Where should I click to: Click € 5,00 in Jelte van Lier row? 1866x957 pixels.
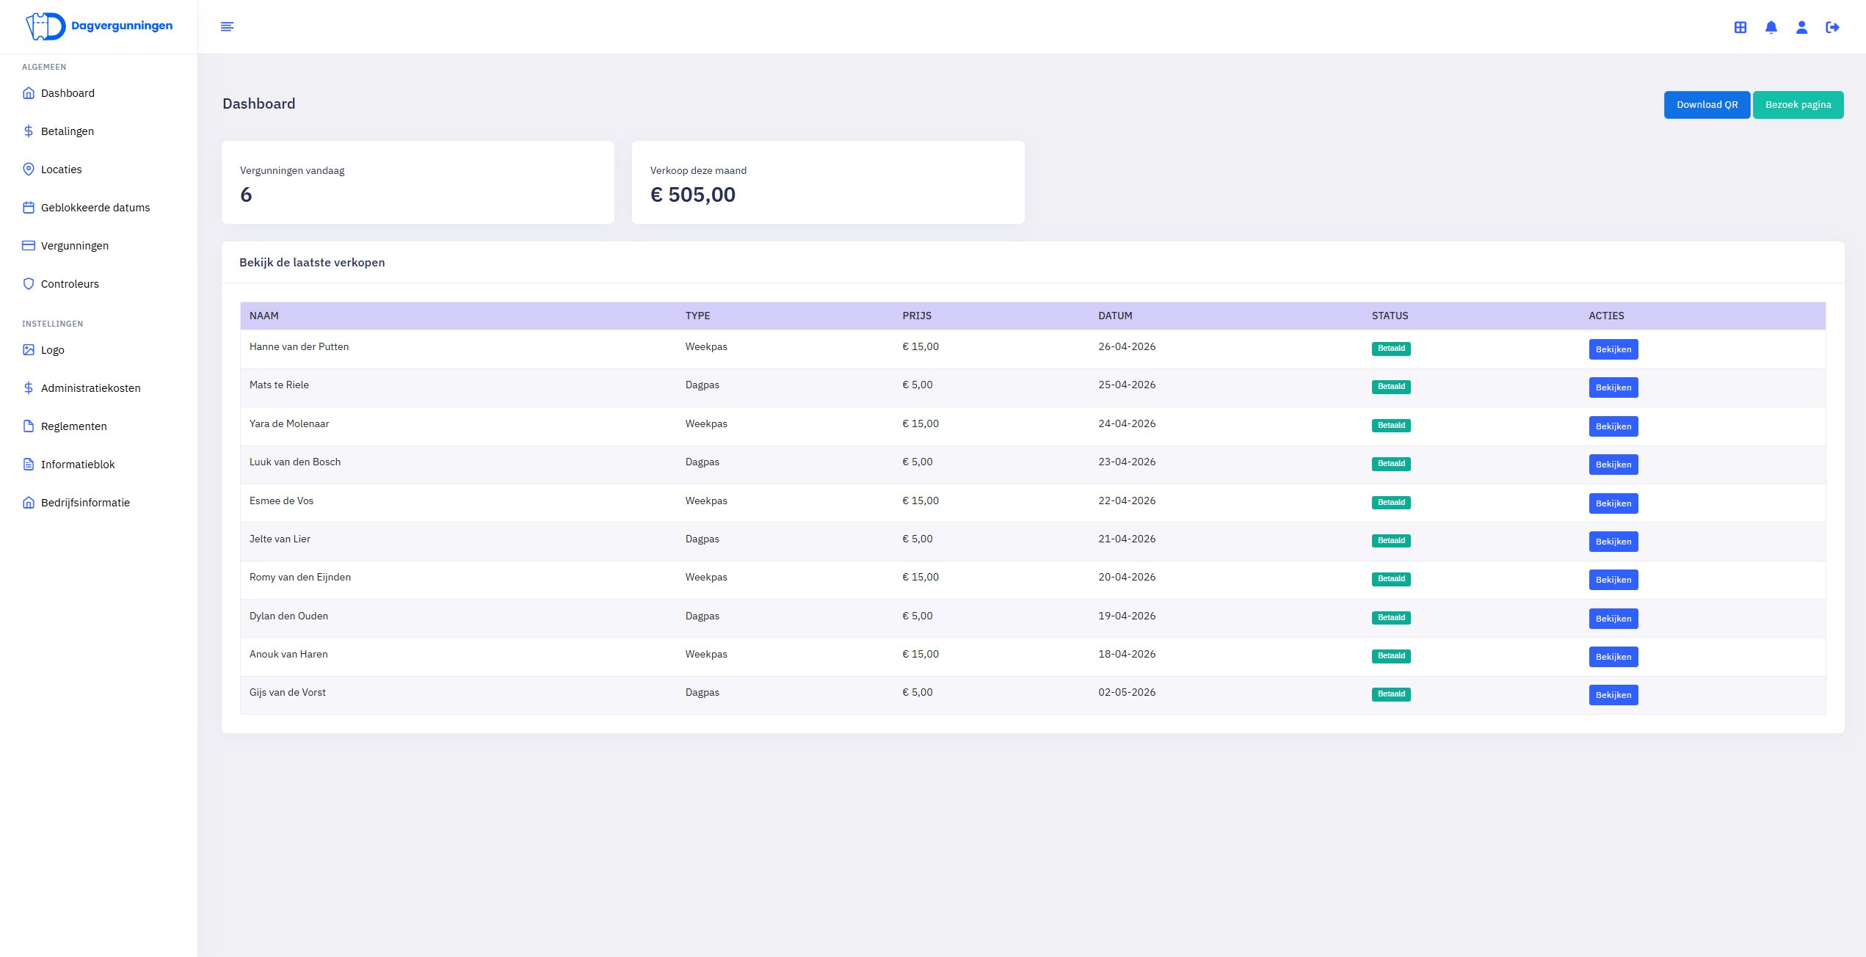pyautogui.click(x=918, y=539)
